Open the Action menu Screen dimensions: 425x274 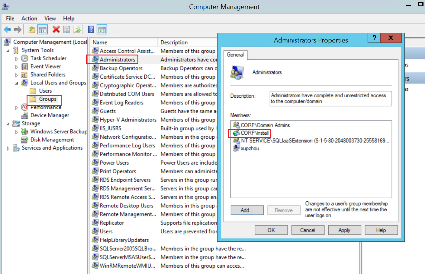point(29,18)
